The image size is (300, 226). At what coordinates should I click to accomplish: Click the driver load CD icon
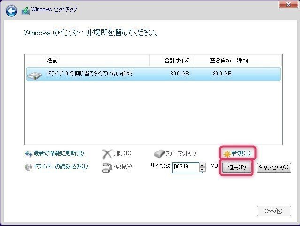tap(28, 167)
